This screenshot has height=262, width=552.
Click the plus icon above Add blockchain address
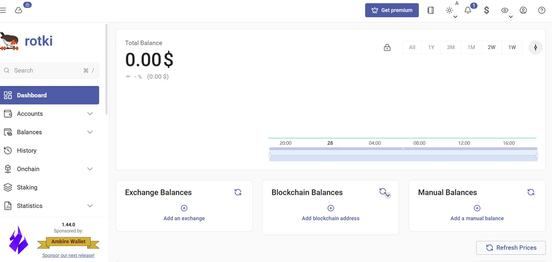(331, 208)
